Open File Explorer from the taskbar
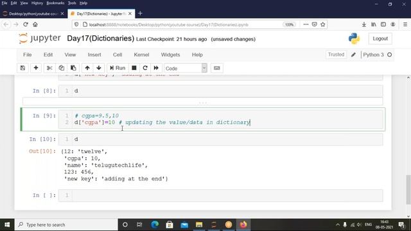 click(199, 225)
